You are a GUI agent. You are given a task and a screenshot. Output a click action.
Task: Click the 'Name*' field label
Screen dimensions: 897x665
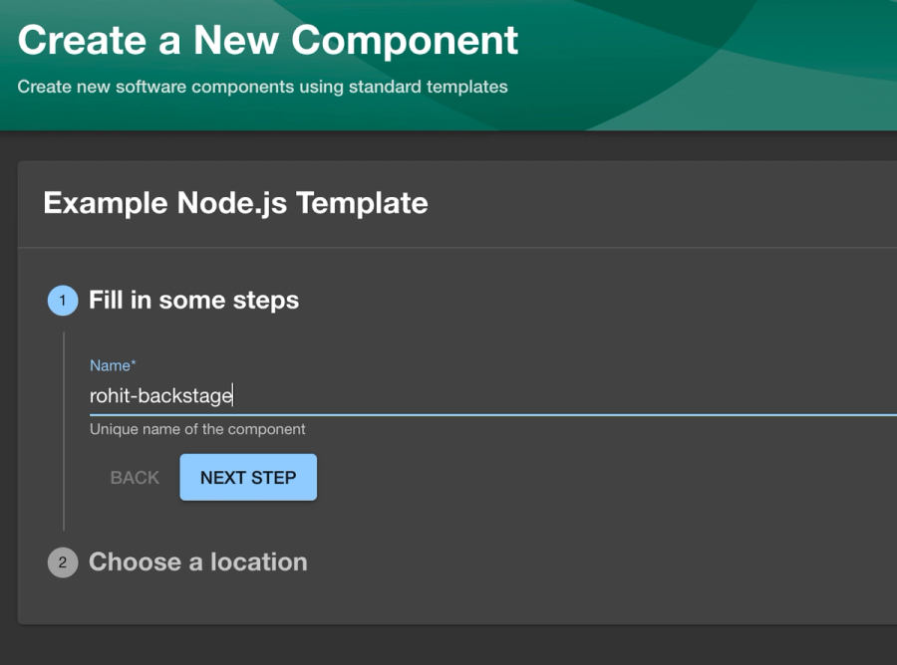coord(113,365)
